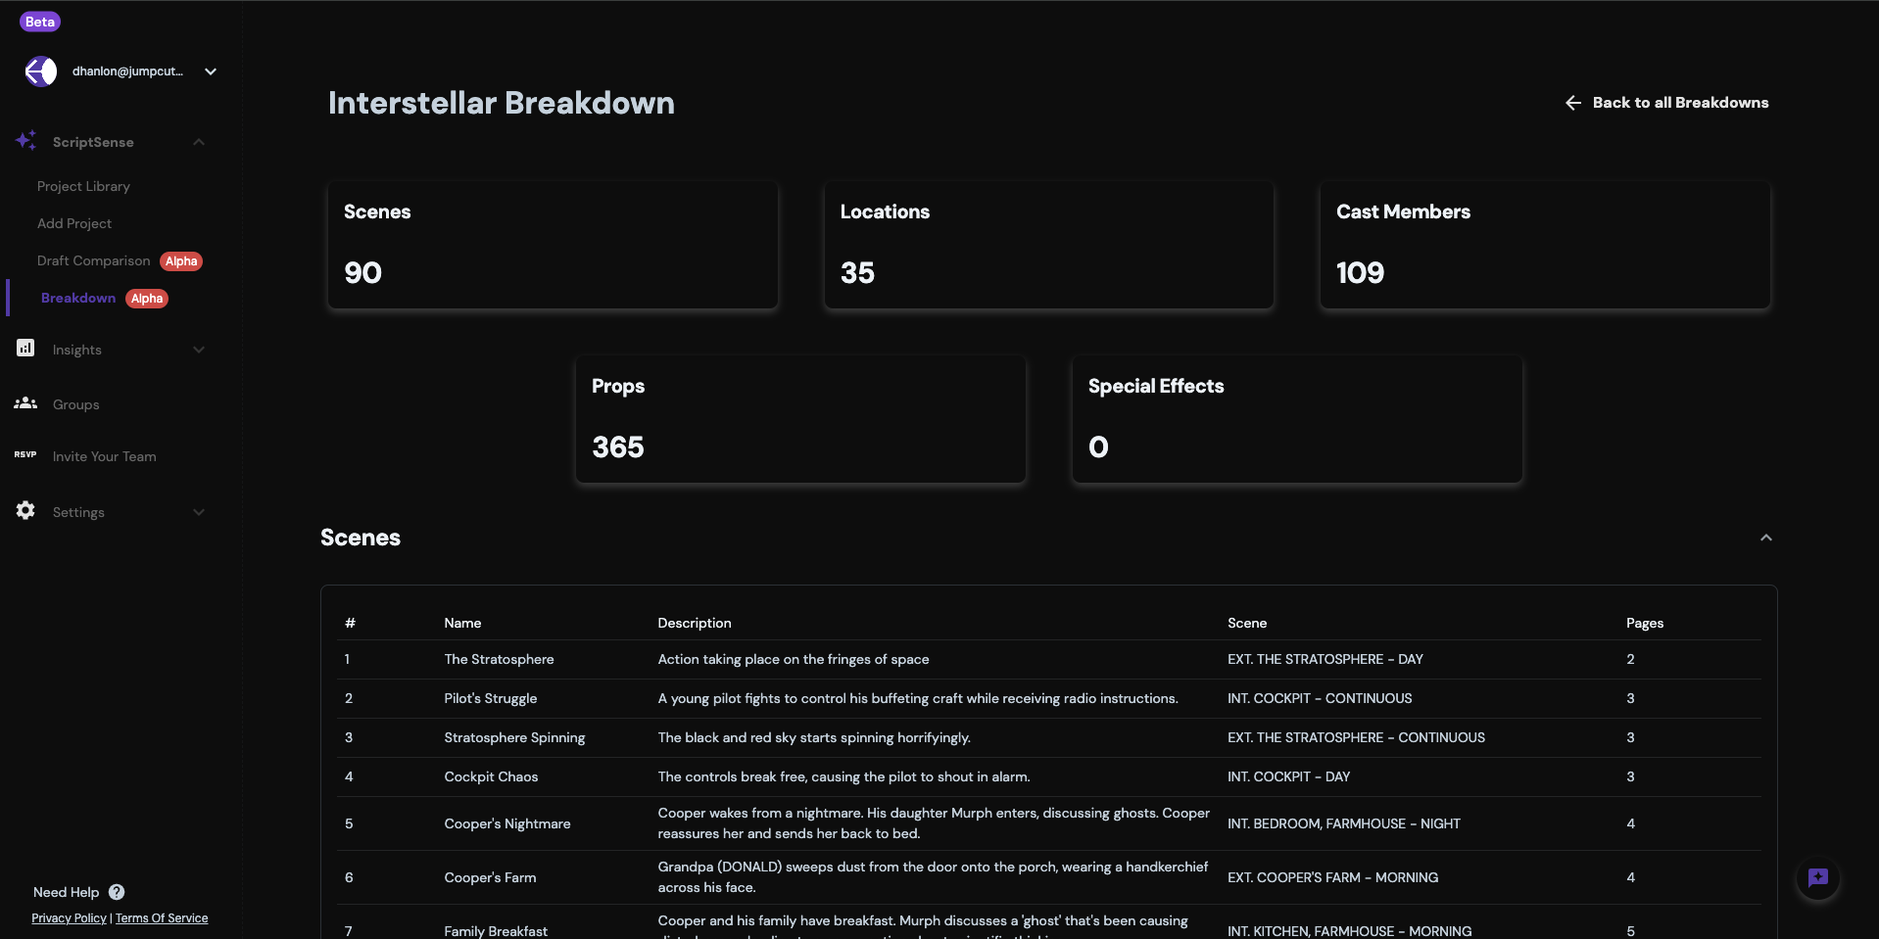The height and width of the screenshot is (939, 1879).
Task: Click the user avatar logo
Action: click(x=41, y=71)
